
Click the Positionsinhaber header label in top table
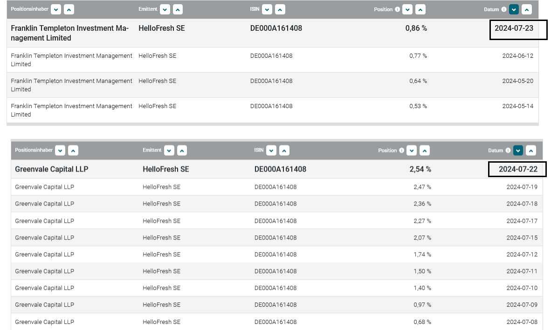29,9
